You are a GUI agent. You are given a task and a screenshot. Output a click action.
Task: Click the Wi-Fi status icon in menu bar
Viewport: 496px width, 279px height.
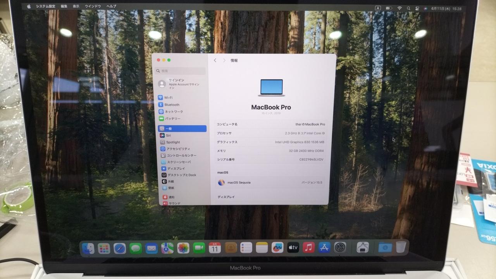tap(400, 8)
